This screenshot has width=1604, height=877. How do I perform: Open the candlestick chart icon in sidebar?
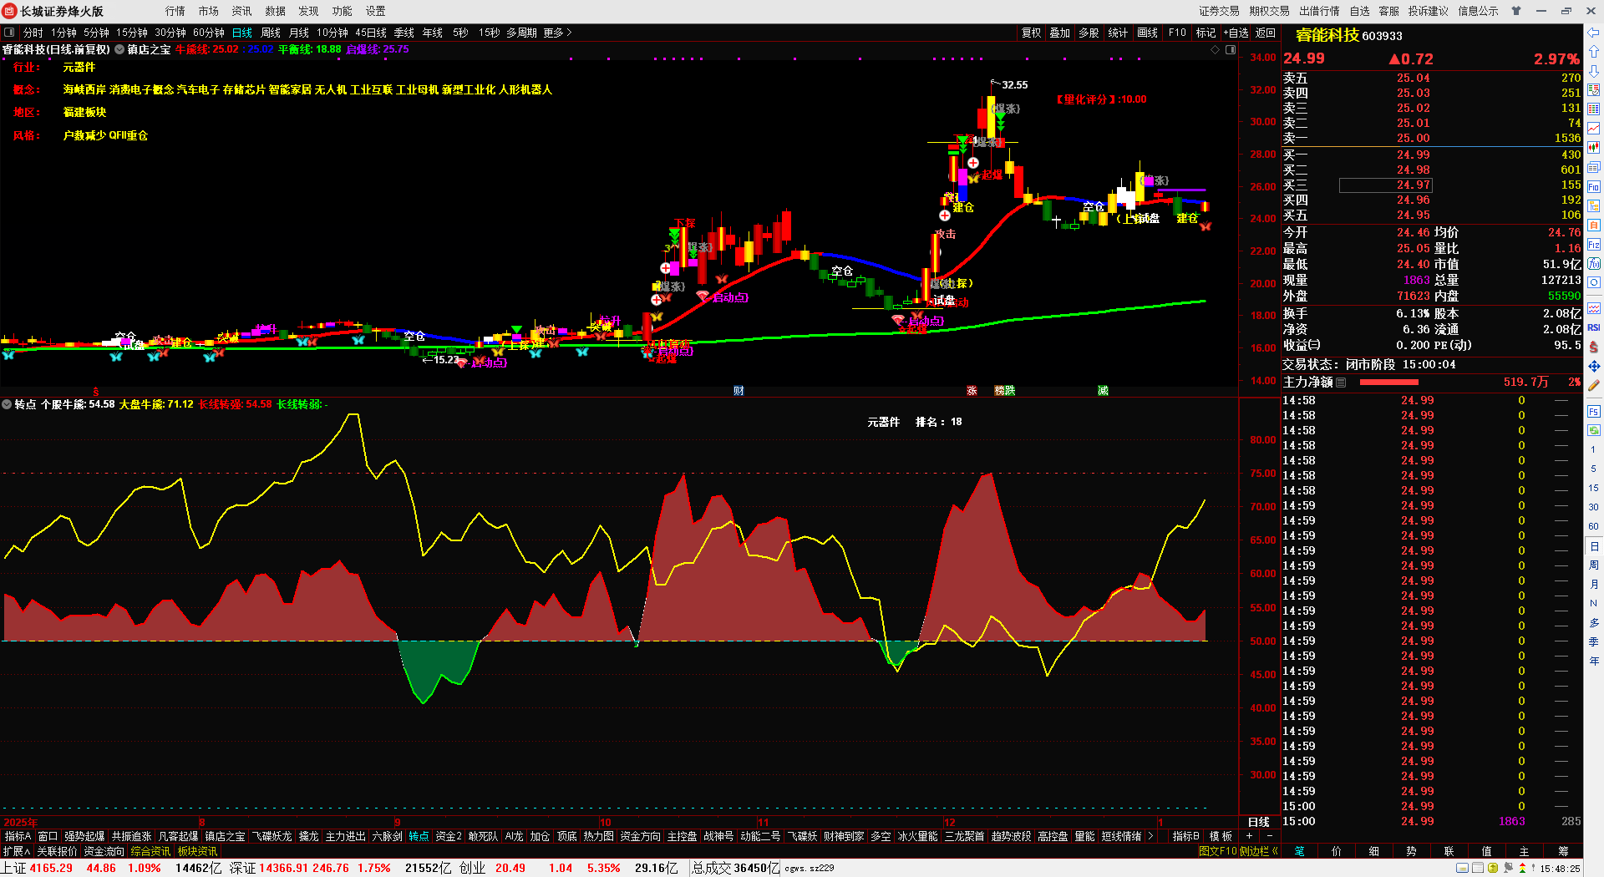pyautogui.click(x=1594, y=148)
